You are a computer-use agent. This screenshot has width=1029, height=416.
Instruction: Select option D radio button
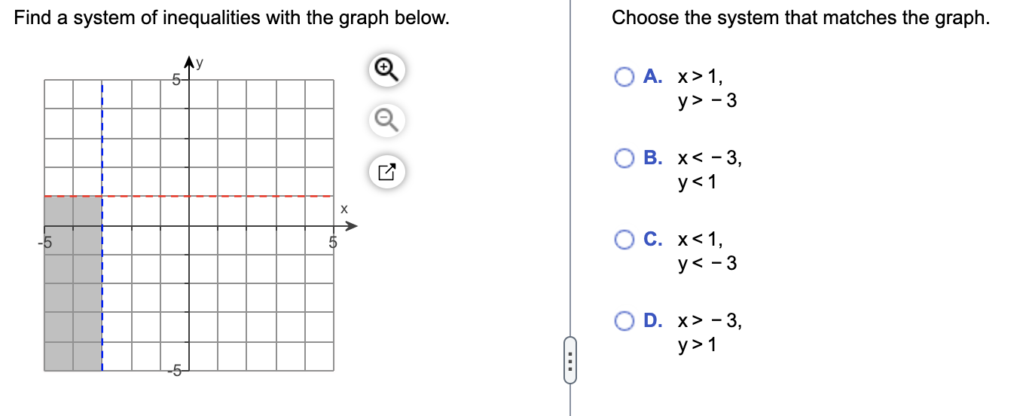pyautogui.click(x=624, y=322)
